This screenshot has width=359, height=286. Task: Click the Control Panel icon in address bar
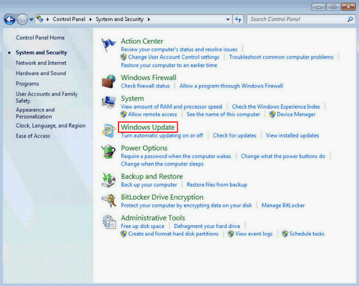[40, 19]
